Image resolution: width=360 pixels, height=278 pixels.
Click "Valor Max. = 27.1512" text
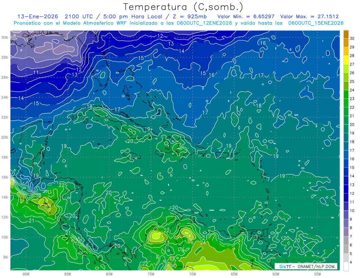309,16
